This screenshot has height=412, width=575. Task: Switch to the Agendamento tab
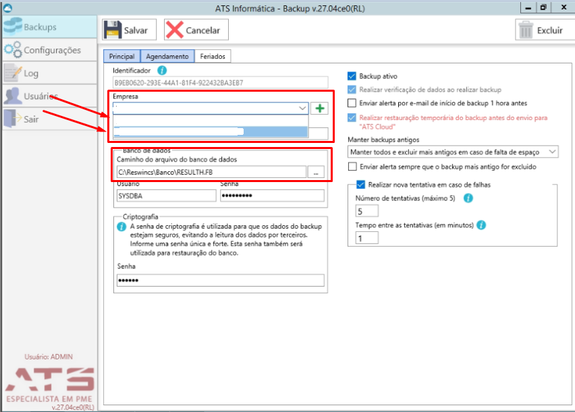(x=167, y=57)
